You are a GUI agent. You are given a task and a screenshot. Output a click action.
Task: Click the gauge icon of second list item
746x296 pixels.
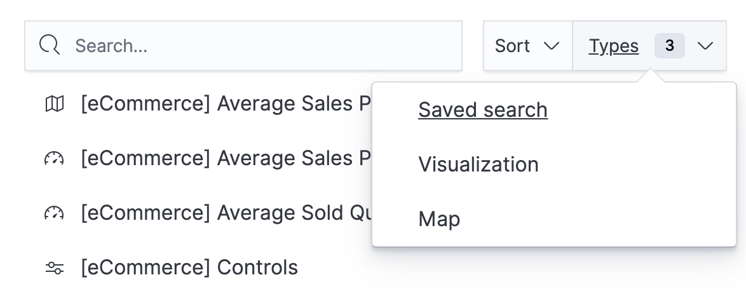pyautogui.click(x=55, y=159)
